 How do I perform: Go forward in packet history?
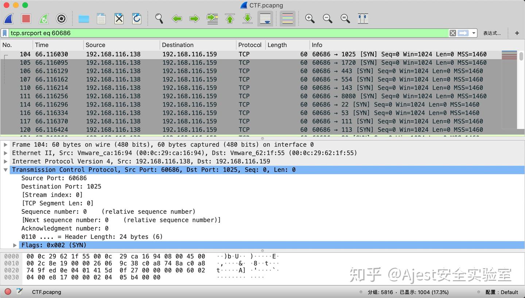(194, 19)
